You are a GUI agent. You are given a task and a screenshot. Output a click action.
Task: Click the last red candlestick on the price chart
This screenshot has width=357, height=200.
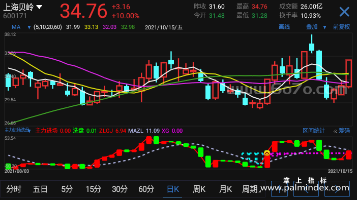(x=348, y=73)
